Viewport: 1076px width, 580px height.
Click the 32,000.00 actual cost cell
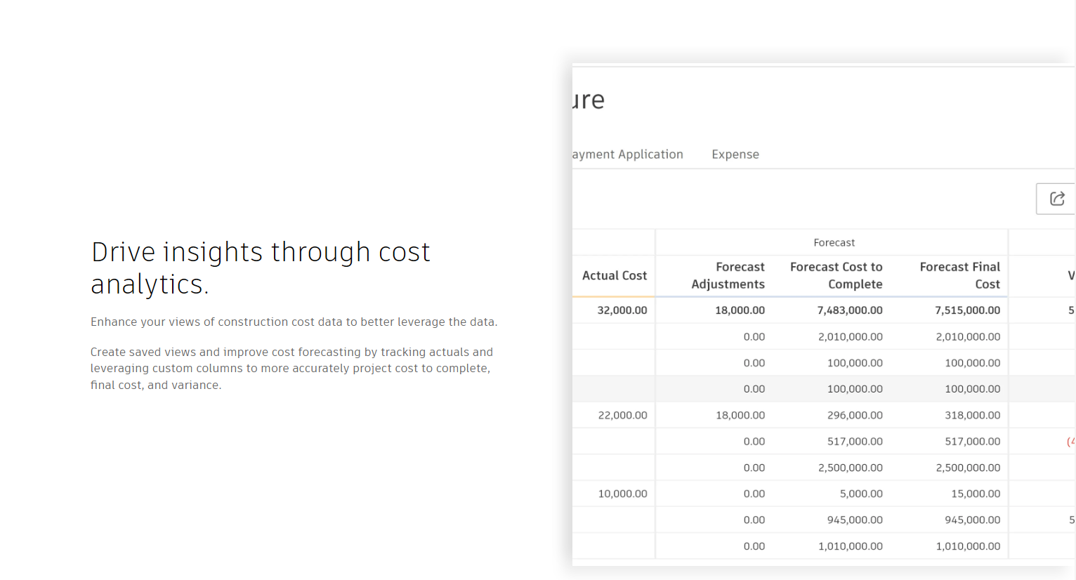point(622,310)
